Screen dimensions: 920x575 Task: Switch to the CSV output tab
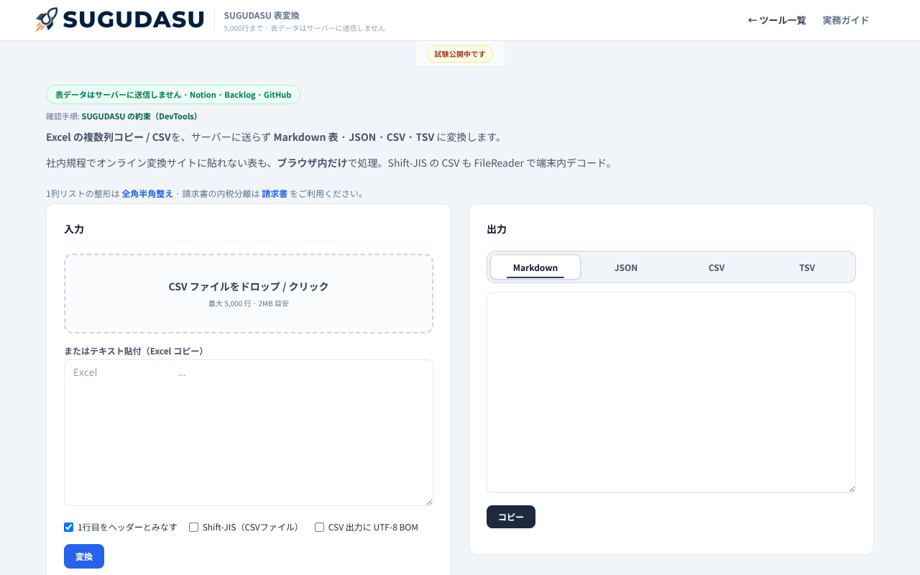717,267
